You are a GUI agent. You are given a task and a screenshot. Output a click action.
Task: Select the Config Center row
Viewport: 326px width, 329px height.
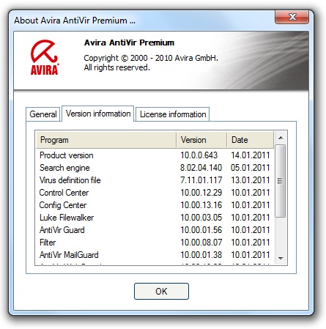tap(155, 205)
